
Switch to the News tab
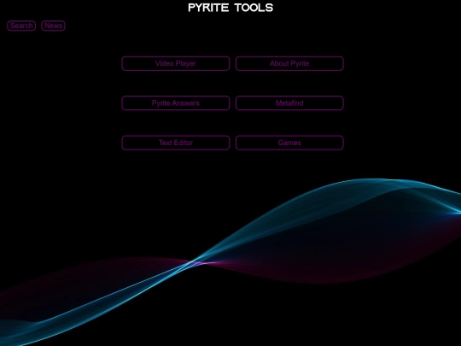(53, 26)
